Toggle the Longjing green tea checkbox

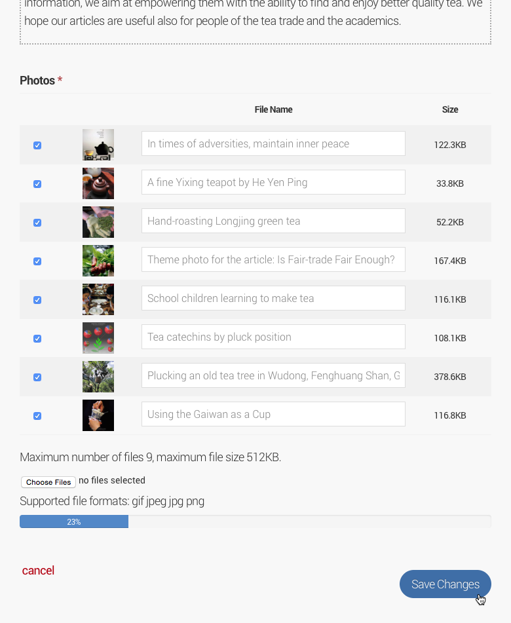[37, 223]
